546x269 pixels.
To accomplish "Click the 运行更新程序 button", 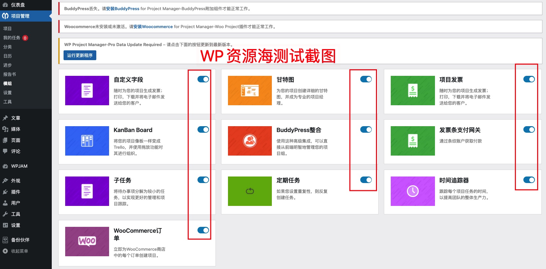I will pyautogui.click(x=80, y=55).
